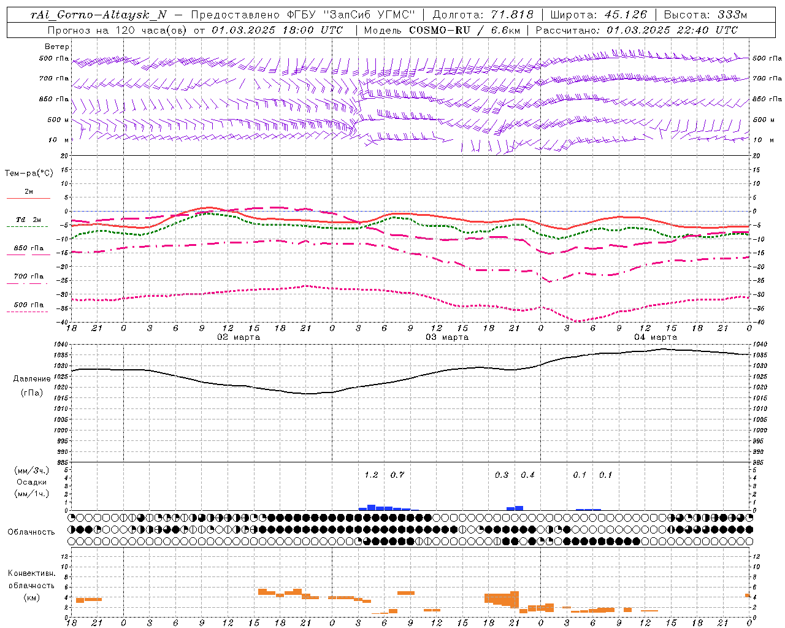The height and width of the screenshot is (628, 785).
Task: Click the 0.4 precipitation value
Action: [527, 475]
